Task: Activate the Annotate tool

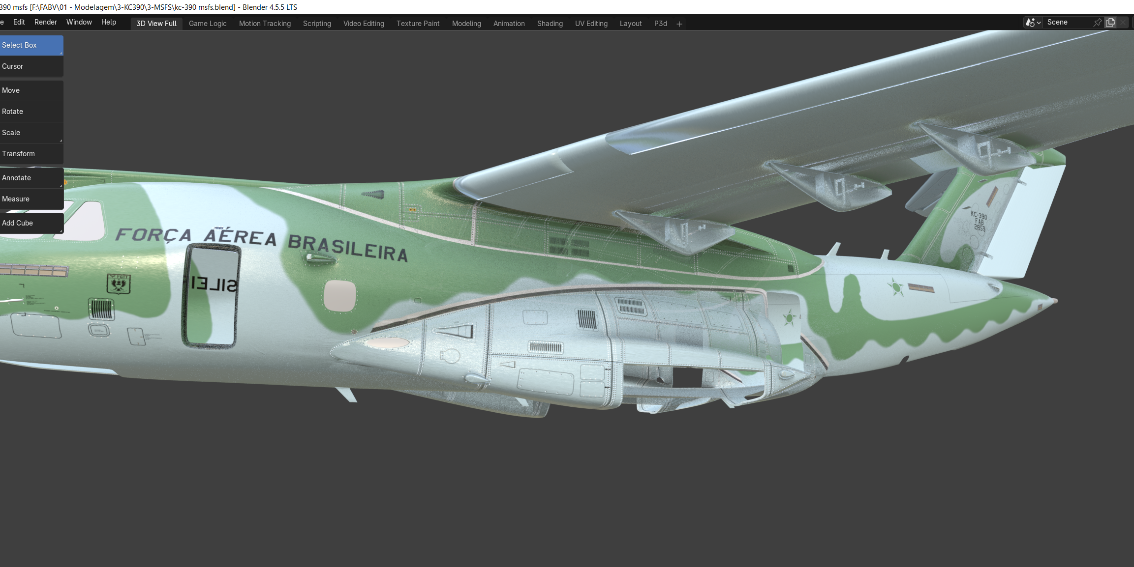Action: coord(31,178)
